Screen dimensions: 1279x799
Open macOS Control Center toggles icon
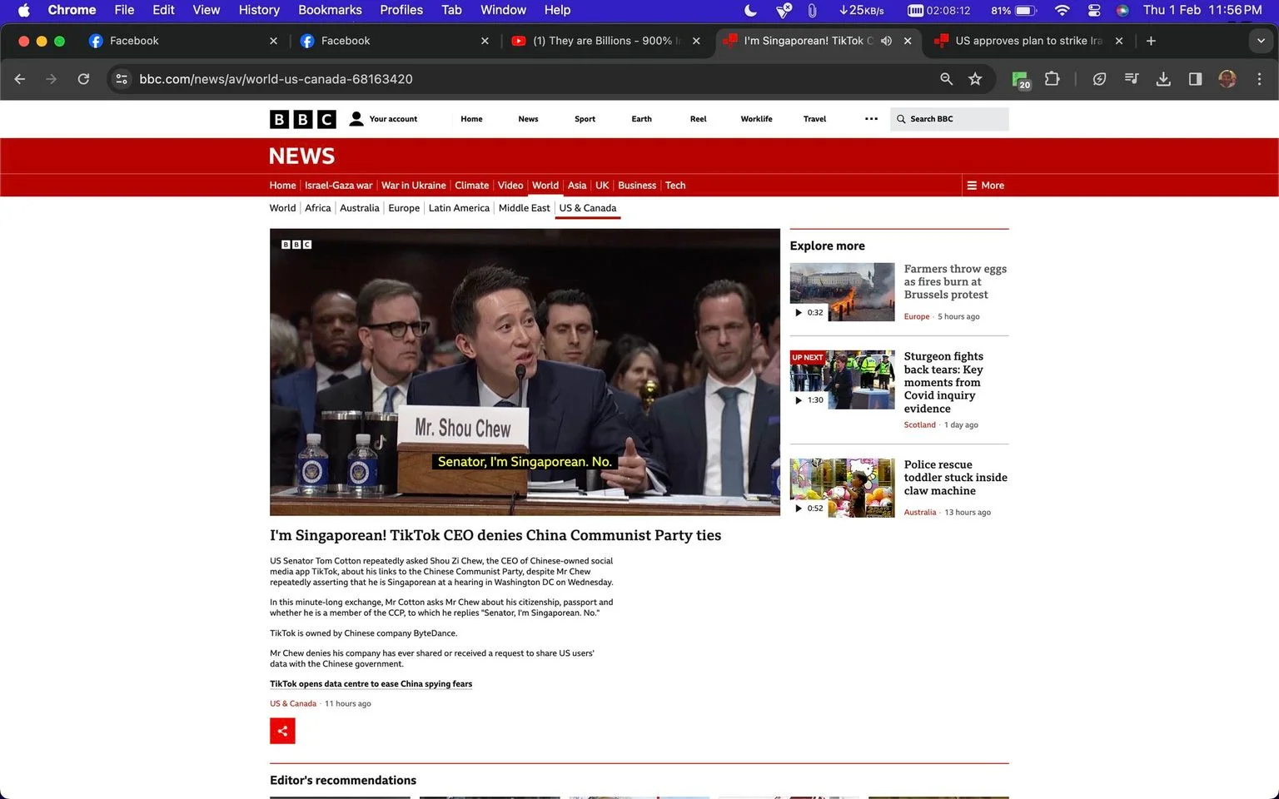click(x=1094, y=10)
